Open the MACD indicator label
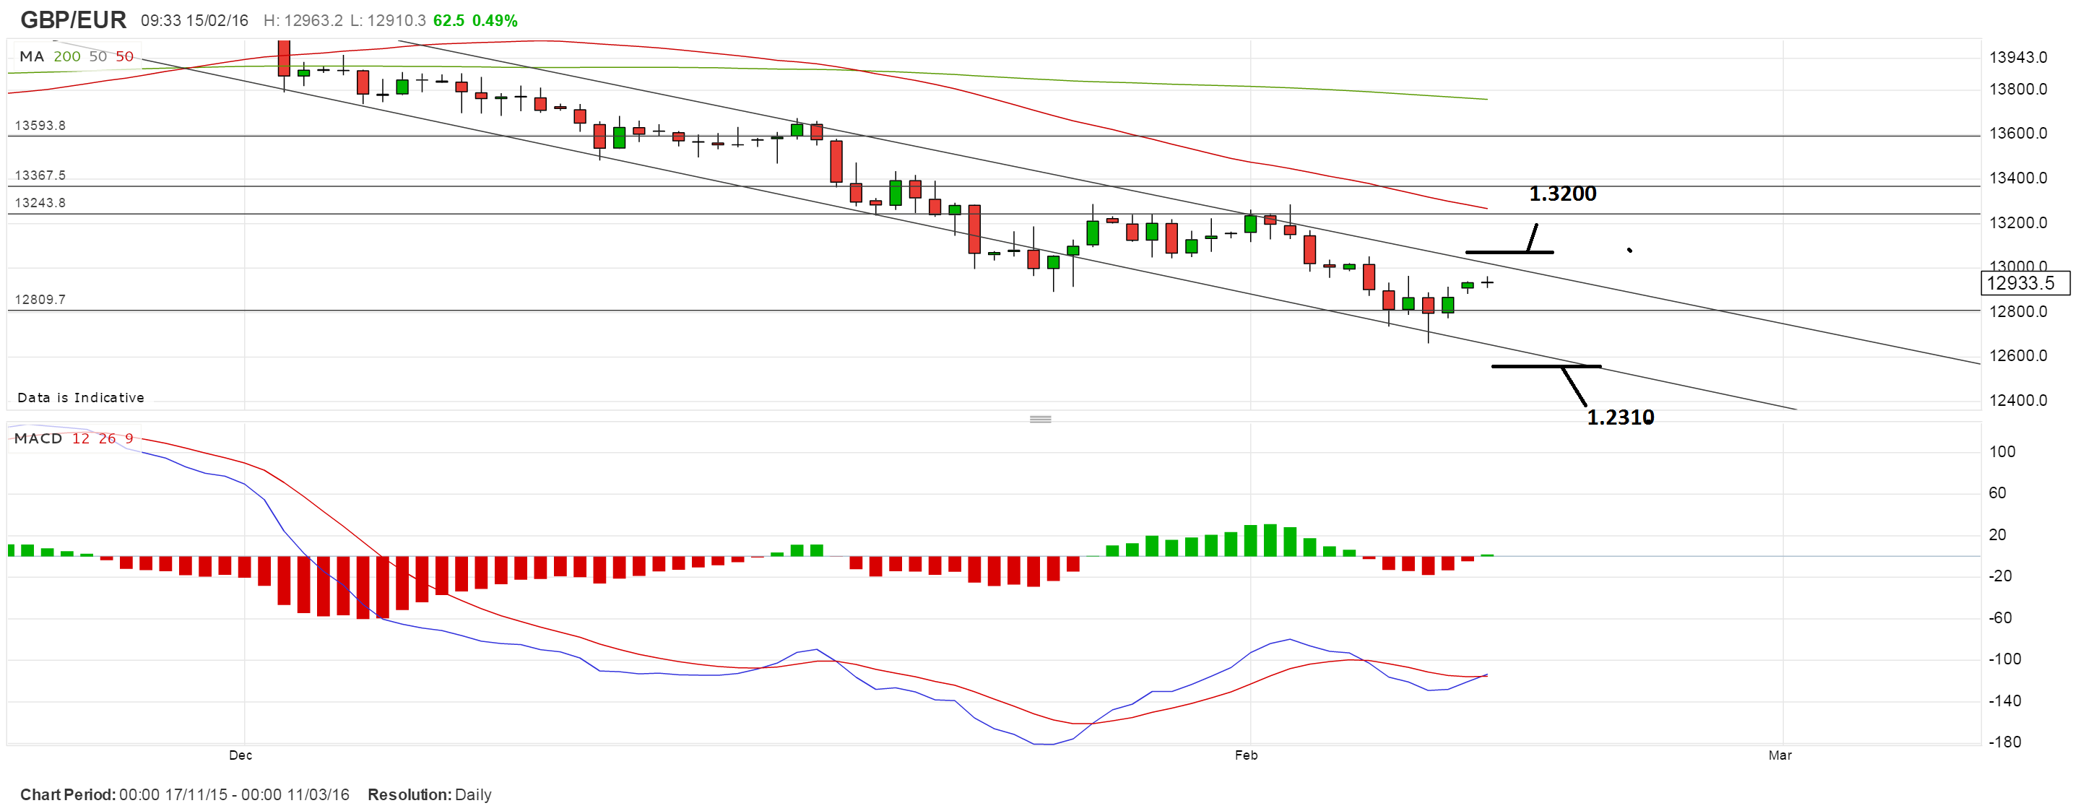Screen dimensions: 2080x811 [x=38, y=438]
